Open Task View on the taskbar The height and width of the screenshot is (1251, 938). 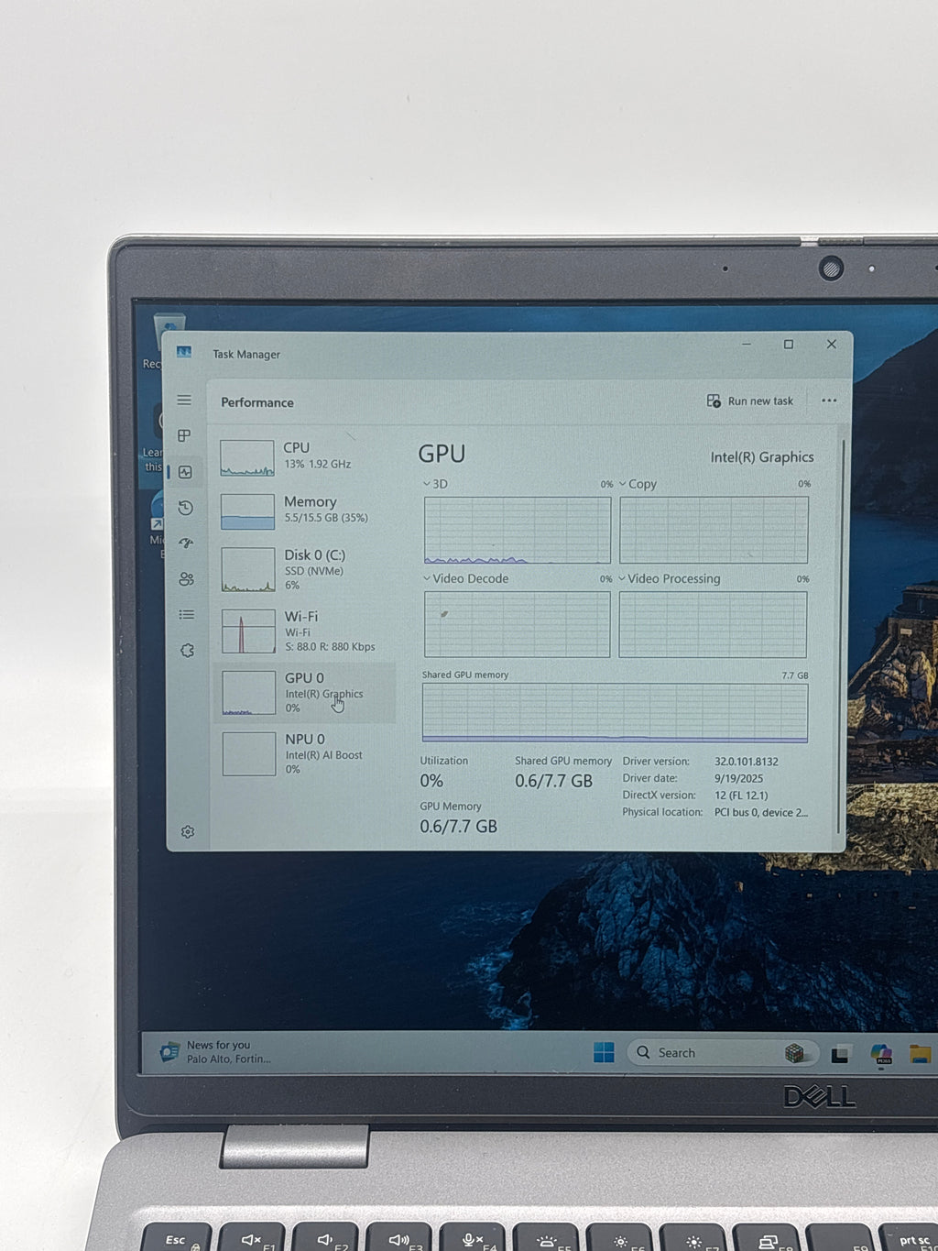click(x=840, y=1054)
